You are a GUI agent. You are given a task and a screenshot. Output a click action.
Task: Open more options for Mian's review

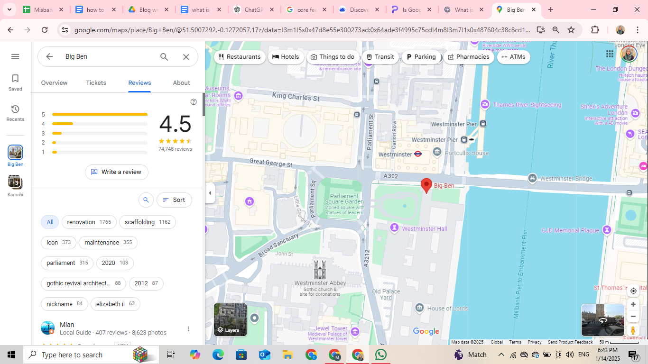[188, 329]
